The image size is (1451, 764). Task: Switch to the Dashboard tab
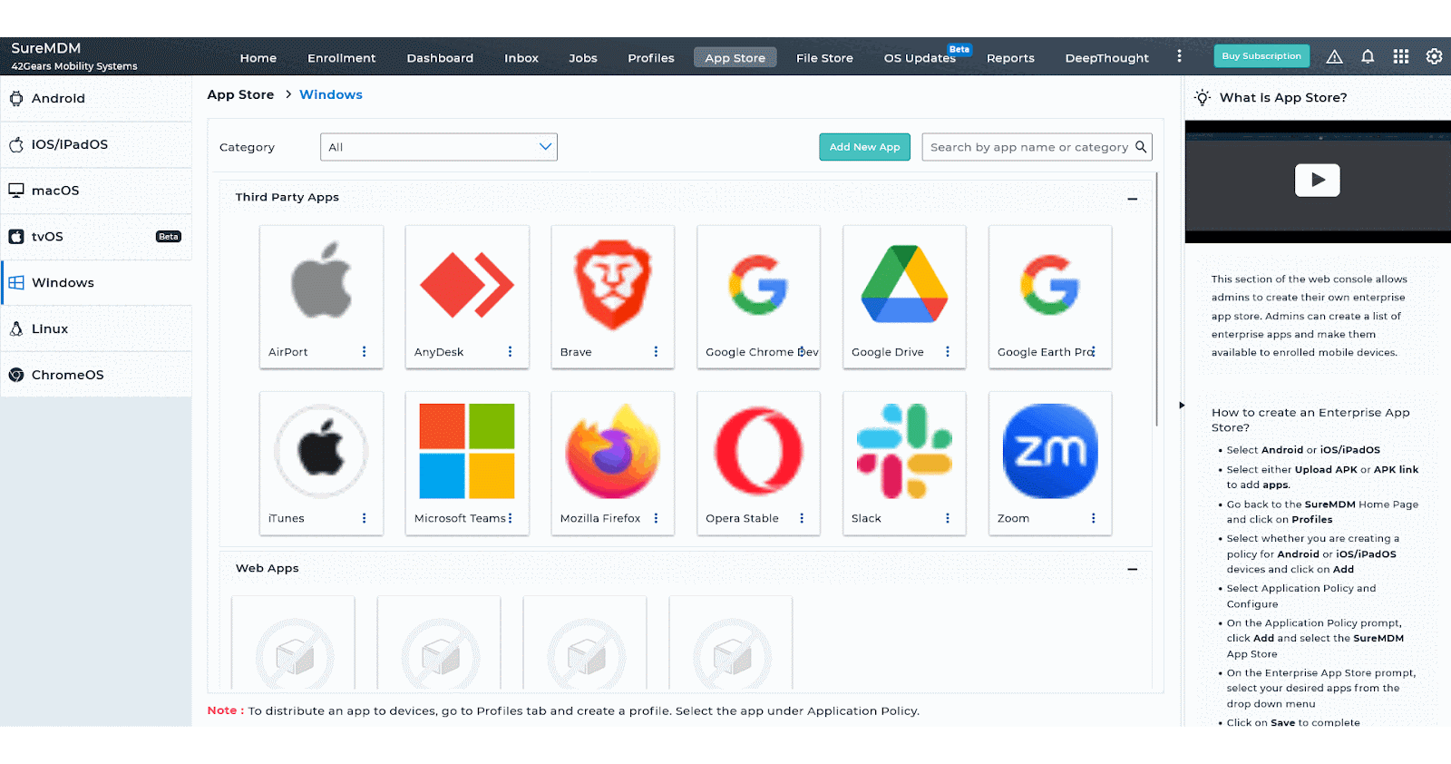440,57
